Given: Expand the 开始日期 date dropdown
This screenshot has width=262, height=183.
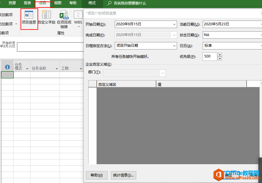Looking at the screenshot, I should 174,24.
